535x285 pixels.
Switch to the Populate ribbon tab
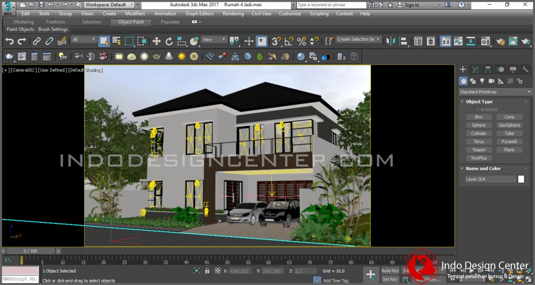click(170, 22)
